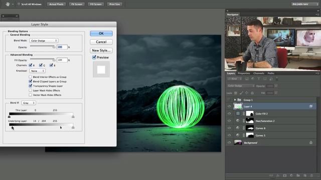Toggle the R channel checkbox
Image resolution: width=321 pixels, height=180 pixels.
point(31,65)
